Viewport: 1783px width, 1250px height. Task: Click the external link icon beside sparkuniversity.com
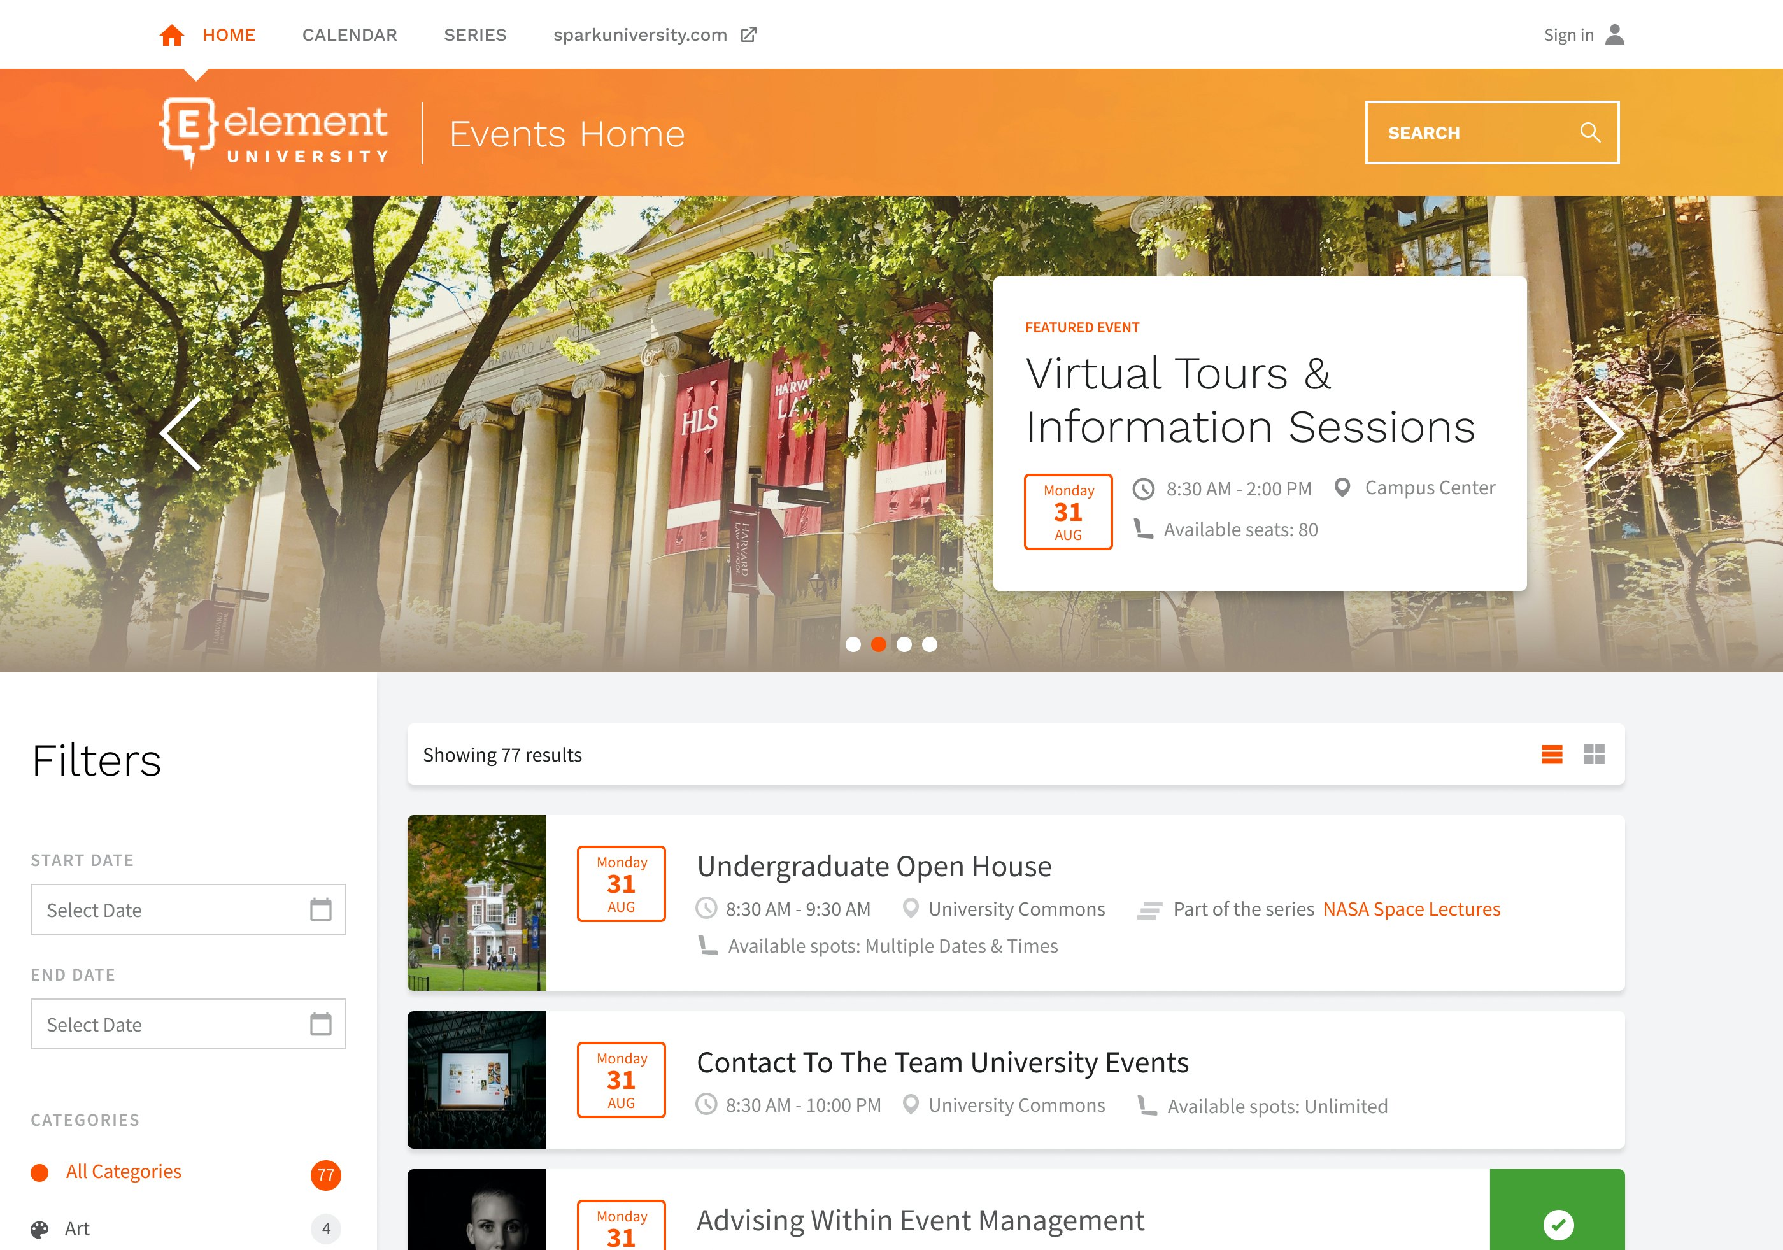[x=748, y=34]
